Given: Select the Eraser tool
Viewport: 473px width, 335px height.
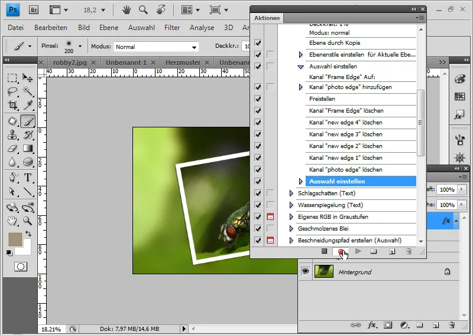Looking at the screenshot, I should pos(12,149).
